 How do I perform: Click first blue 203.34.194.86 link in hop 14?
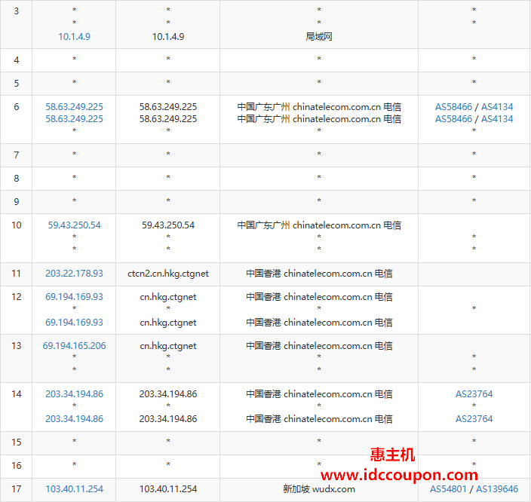(74, 394)
